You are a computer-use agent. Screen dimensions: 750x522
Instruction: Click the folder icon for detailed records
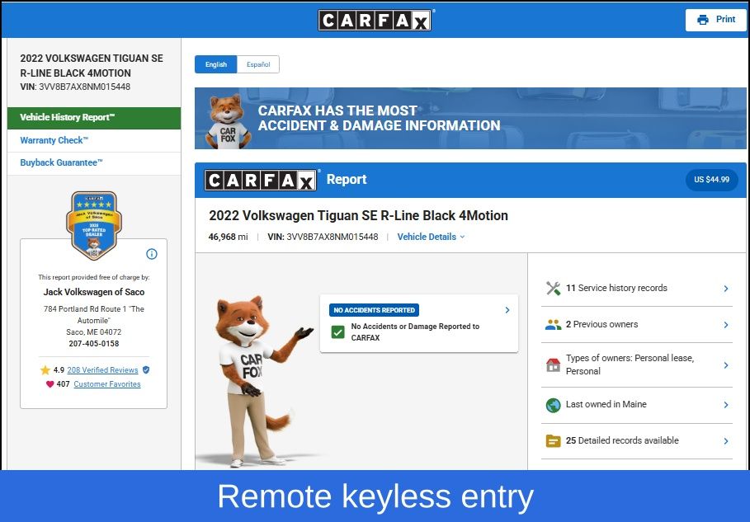pyautogui.click(x=553, y=441)
